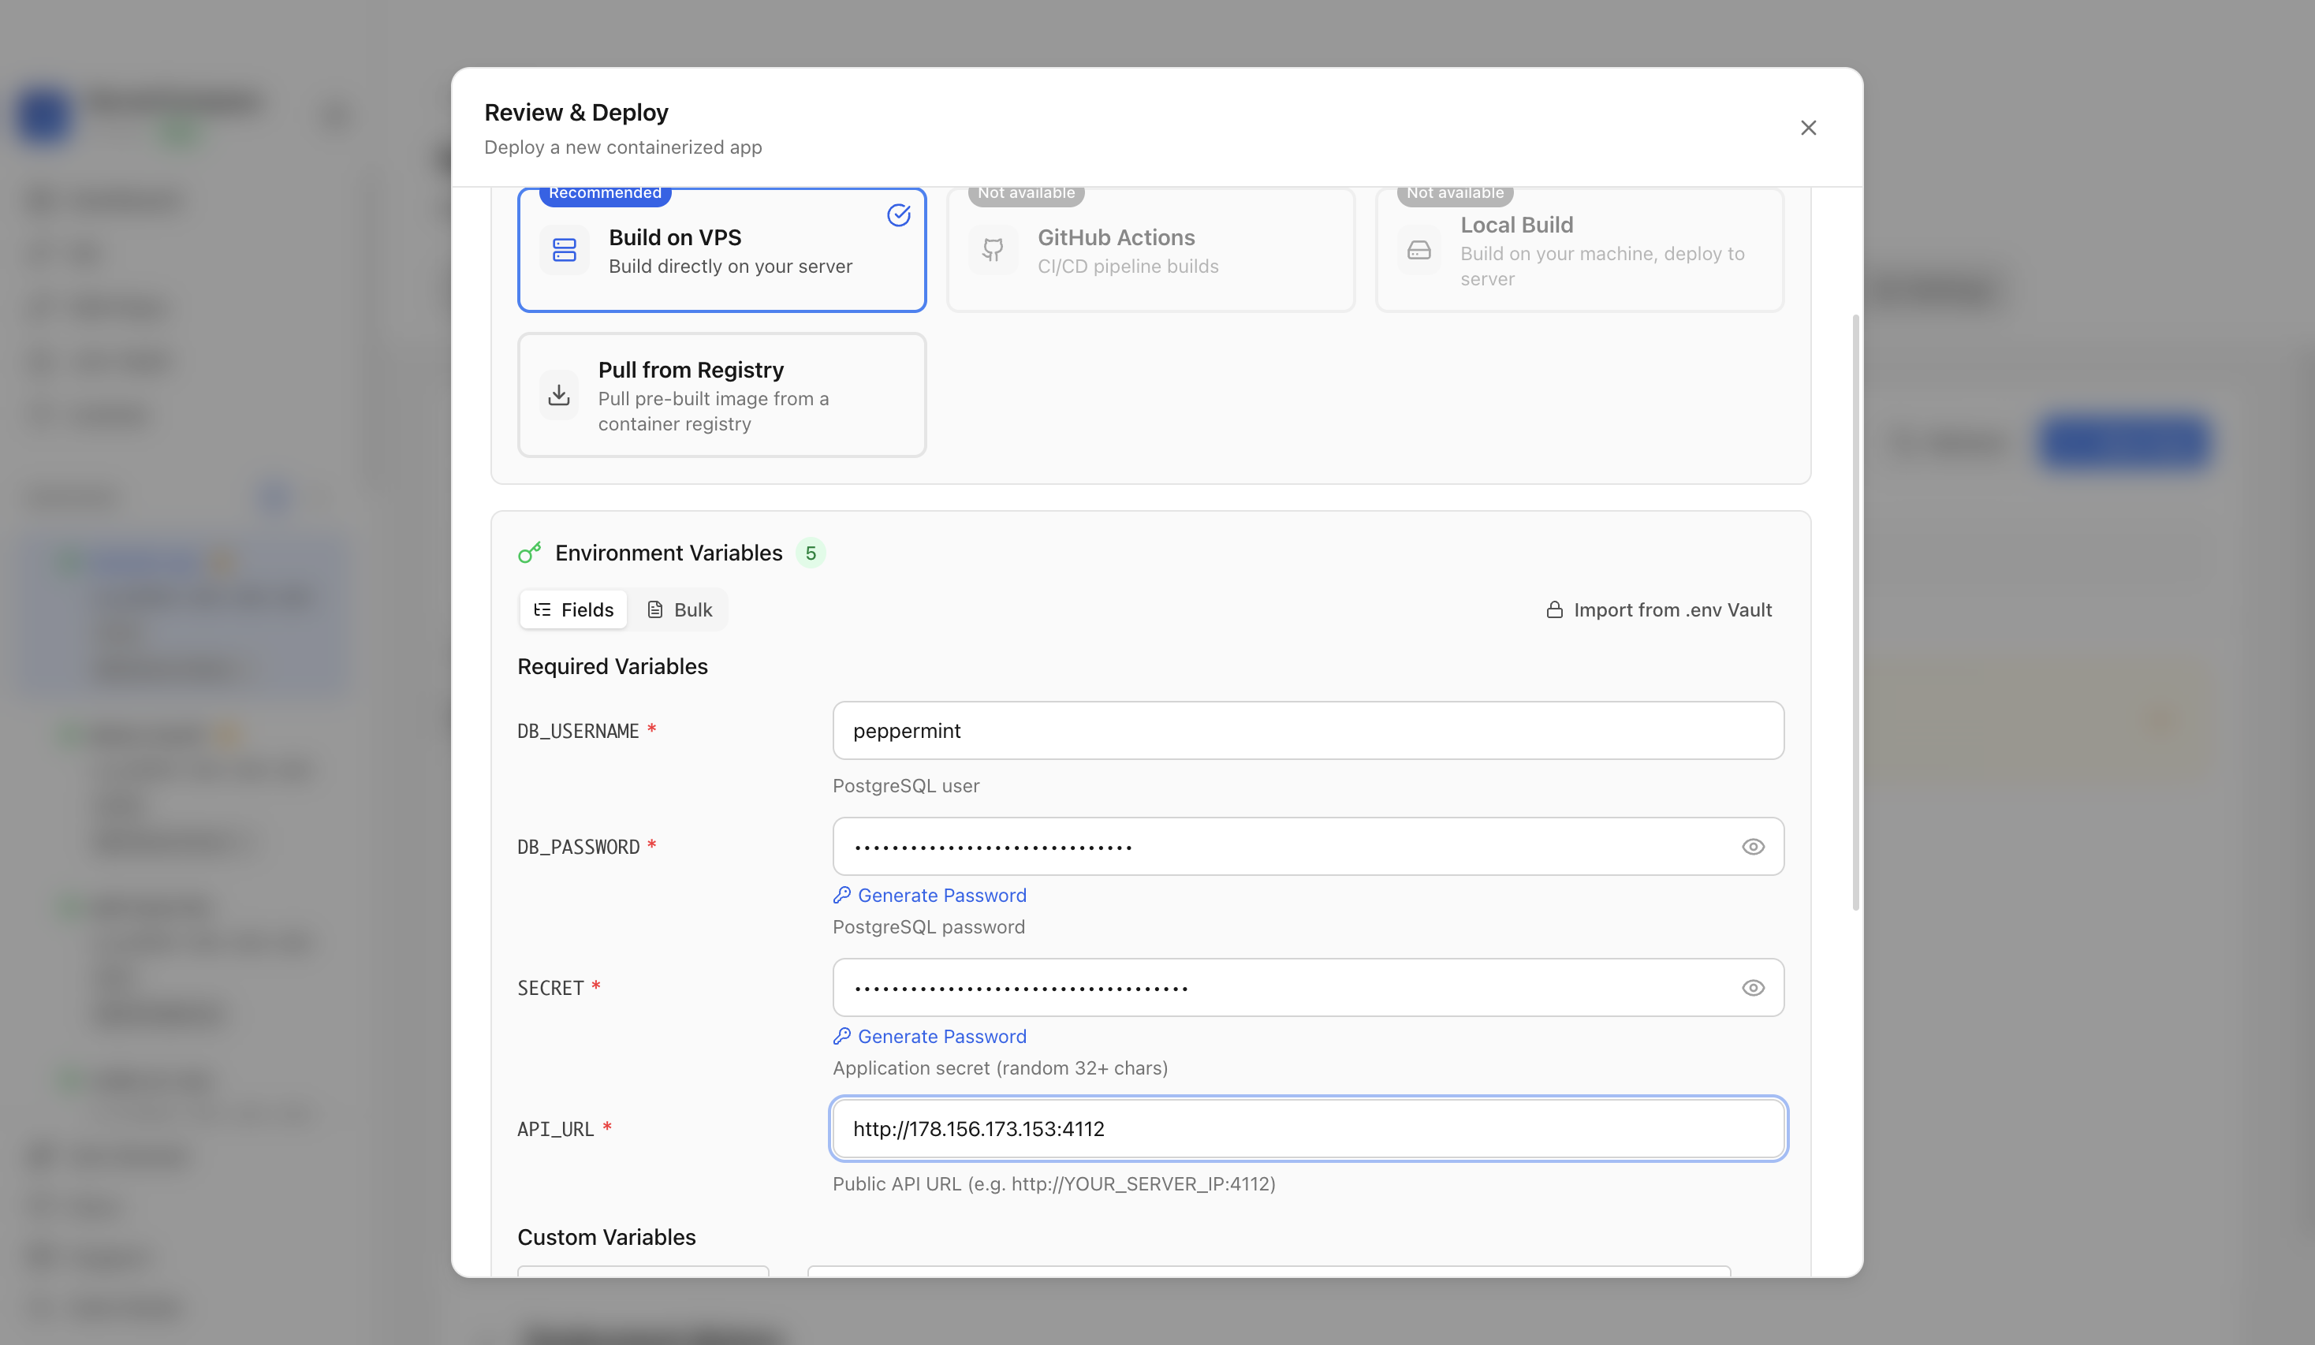This screenshot has height=1345, width=2315.
Task: Click the environment variables count badge 5
Action: [x=811, y=553]
